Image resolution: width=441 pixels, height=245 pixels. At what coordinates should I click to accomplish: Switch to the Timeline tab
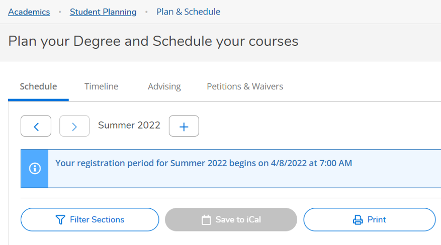101,86
